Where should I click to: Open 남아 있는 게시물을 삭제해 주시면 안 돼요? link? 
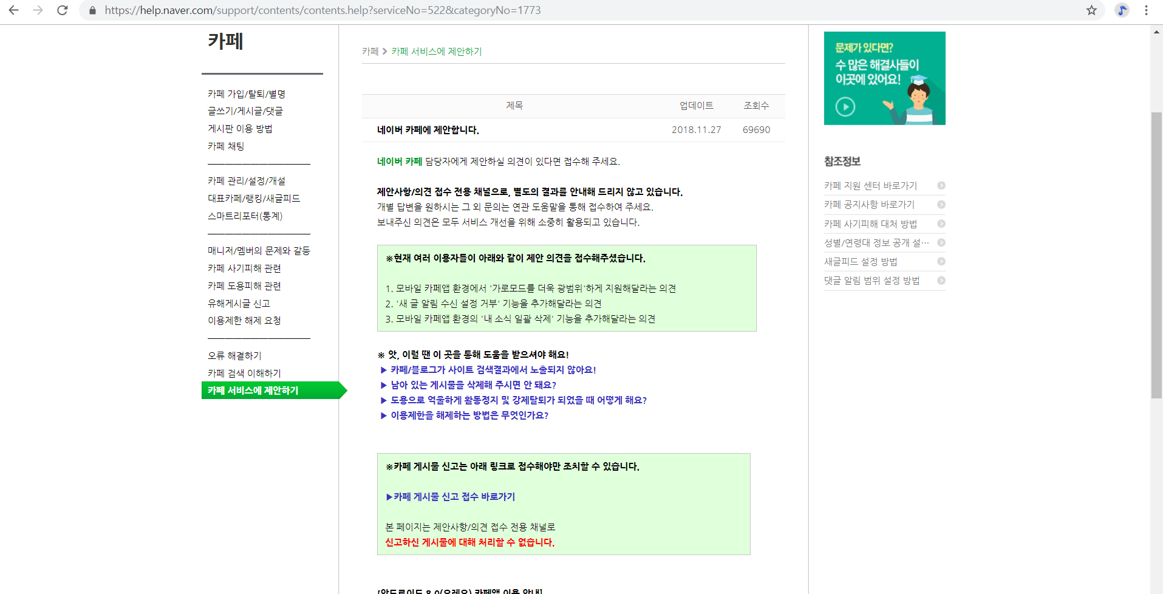[473, 385]
